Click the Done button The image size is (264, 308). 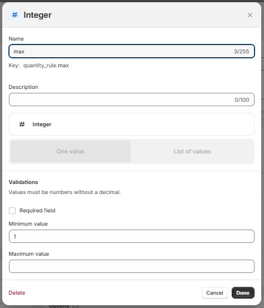click(243, 292)
